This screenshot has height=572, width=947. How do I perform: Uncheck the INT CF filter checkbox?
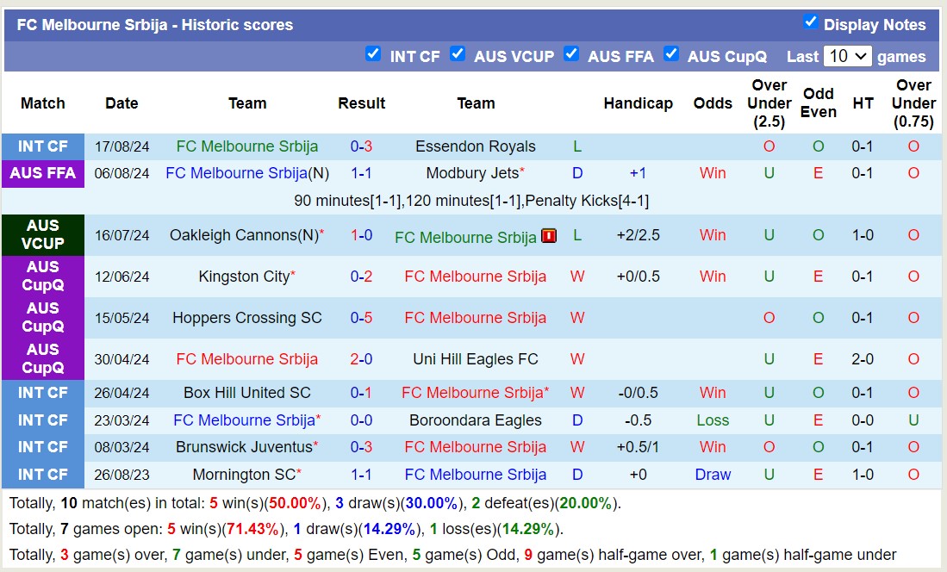373,53
